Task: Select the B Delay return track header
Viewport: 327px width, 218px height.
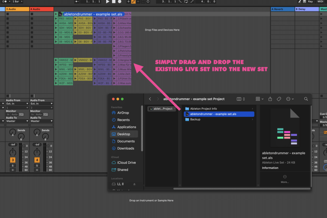Action: click(x=307, y=9)
